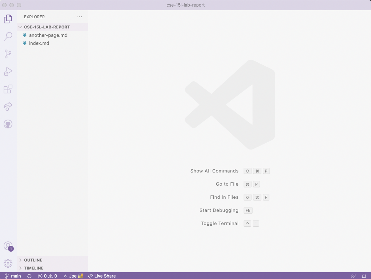371x279 pixels.
Task: Open the Live Share activity bar icon
Action: click(8, 106)
